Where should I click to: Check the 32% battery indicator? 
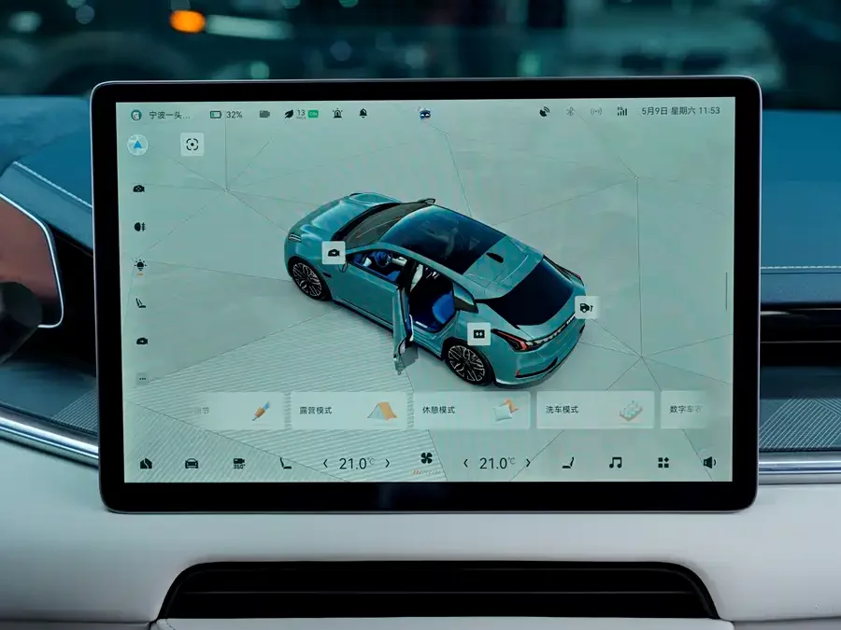pyautogui.click(x=226, y=115)
